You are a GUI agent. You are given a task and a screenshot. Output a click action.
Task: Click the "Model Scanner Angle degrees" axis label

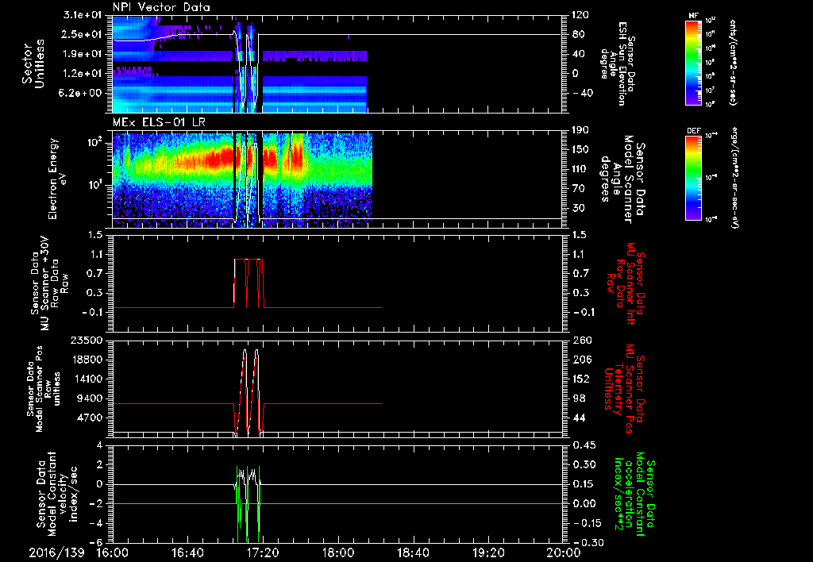point(622,179)
